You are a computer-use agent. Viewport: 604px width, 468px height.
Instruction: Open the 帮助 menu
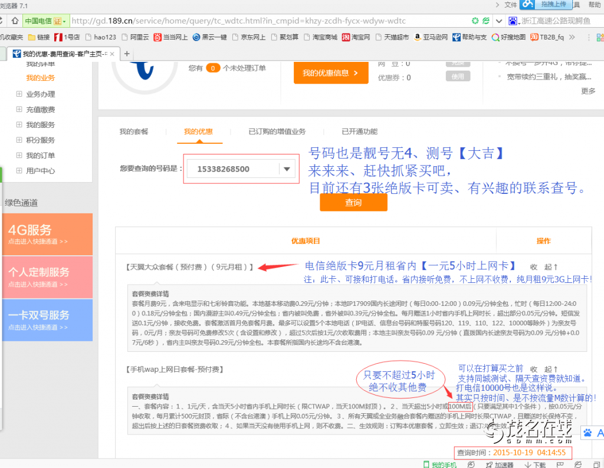595,5
